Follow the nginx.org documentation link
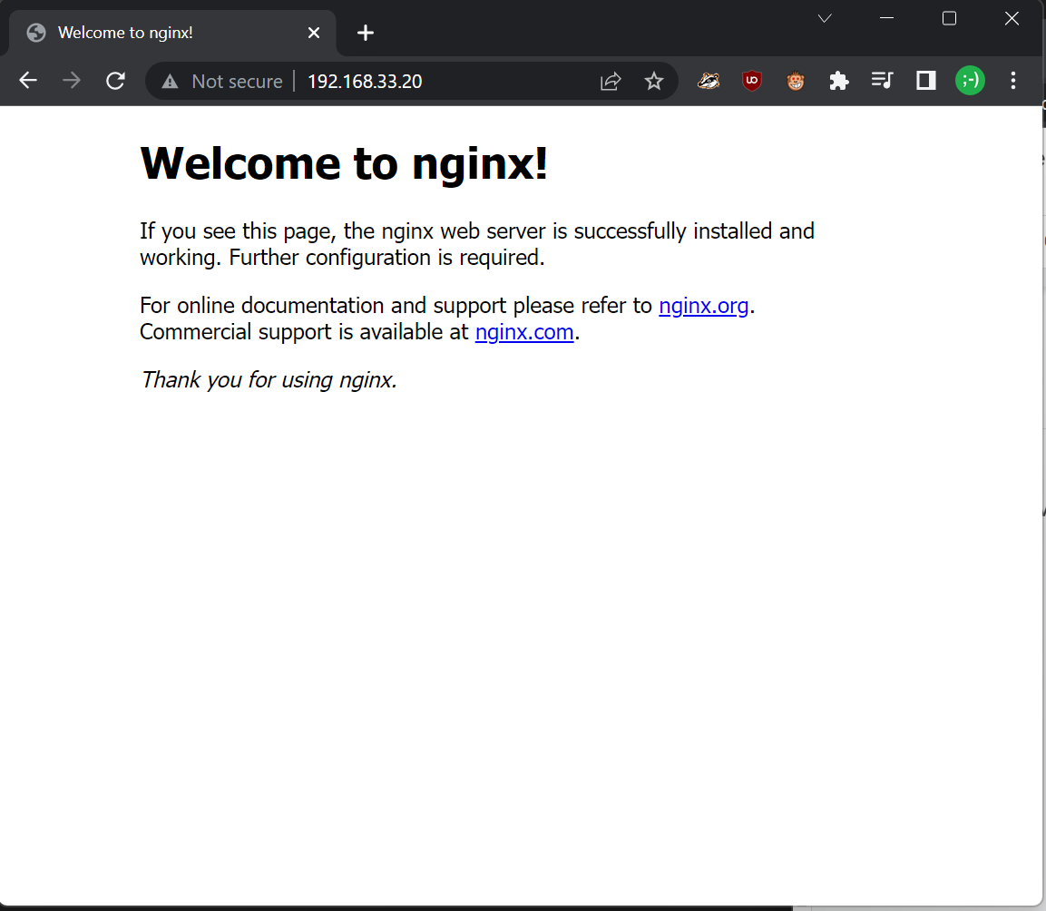 [703, 306]
